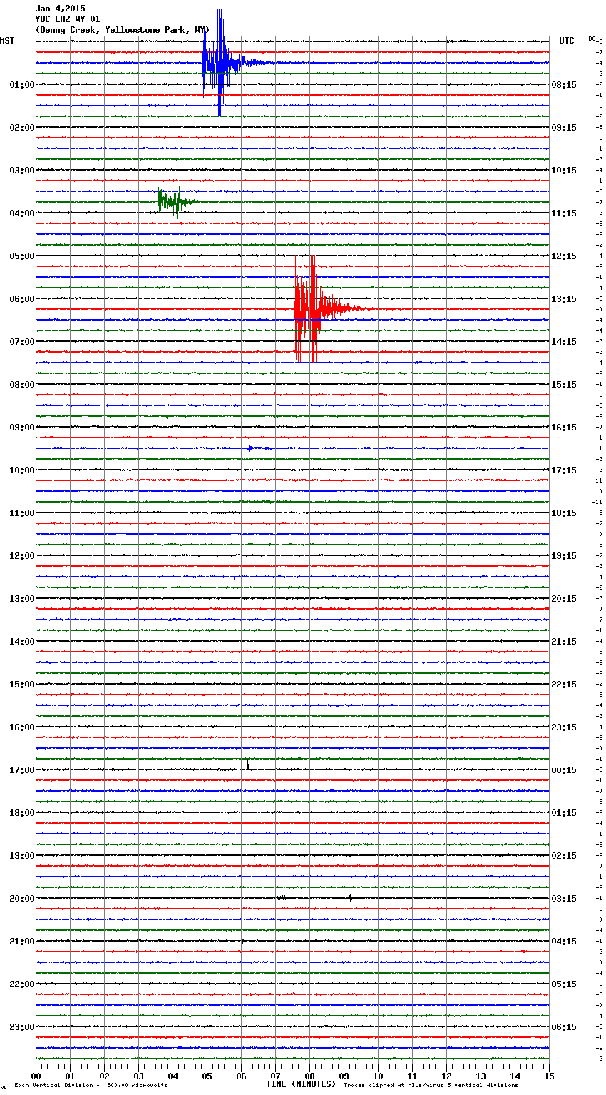This screenshot has width=606, height=1095.
Task: Click the 08 minute tick label on the x-axis
Action: [x=309, y=1076]
